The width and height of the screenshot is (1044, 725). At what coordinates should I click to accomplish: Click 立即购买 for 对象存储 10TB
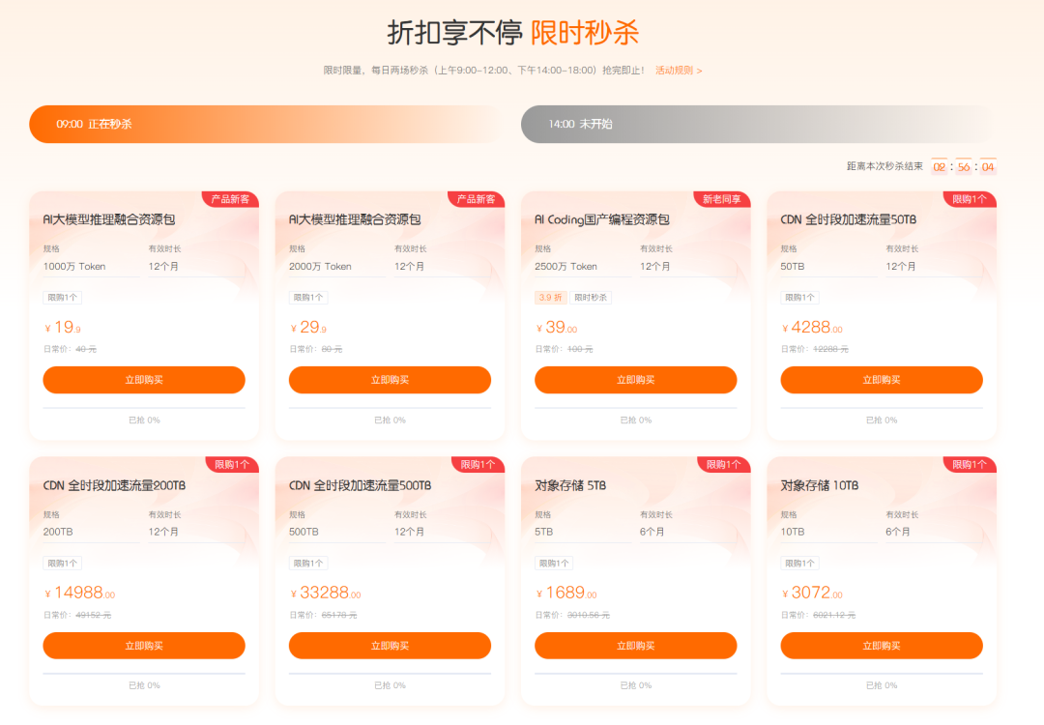coord(882,645)
